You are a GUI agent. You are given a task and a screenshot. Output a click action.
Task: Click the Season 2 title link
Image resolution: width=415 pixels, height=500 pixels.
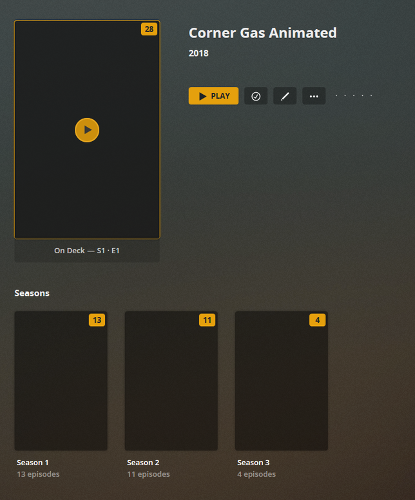[143, 463]
